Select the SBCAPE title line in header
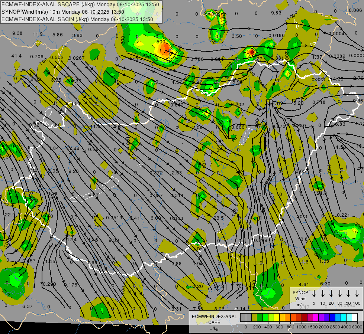Viewport: 364px width, 334px height. [x=80, y=4]
